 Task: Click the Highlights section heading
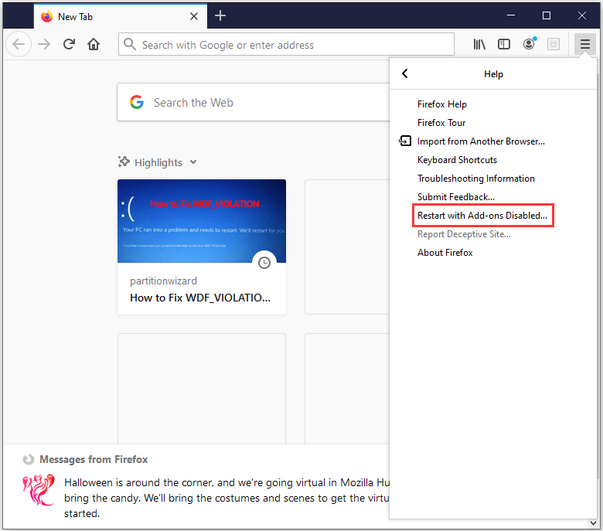(x=158, y=162)
